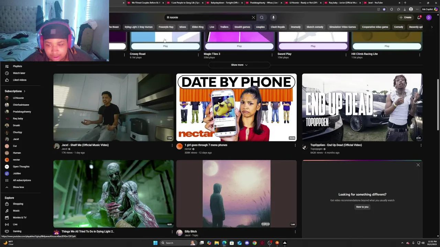The height and width of the screenshot is (247, 440).
Task: Open the Ask Copilot button in Edge
Action: click(430, 9)
